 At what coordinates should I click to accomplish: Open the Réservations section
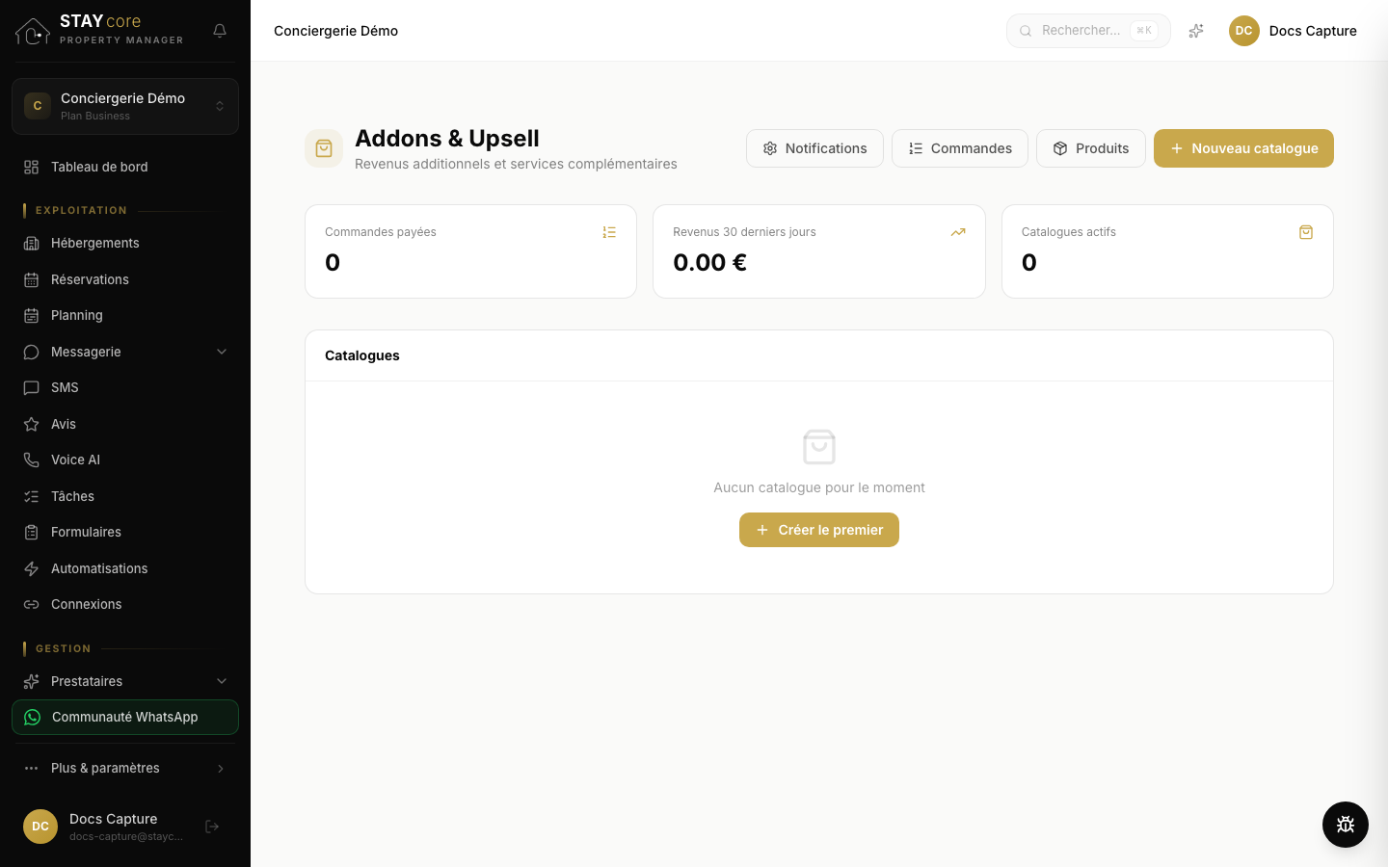125,279
